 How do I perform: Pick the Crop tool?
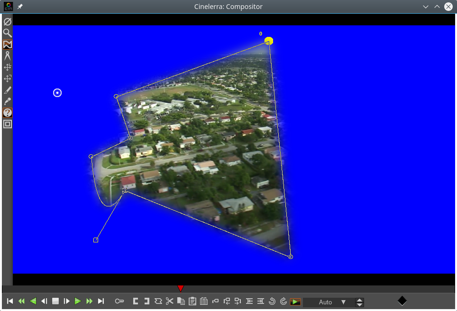(x=7, y=90)
